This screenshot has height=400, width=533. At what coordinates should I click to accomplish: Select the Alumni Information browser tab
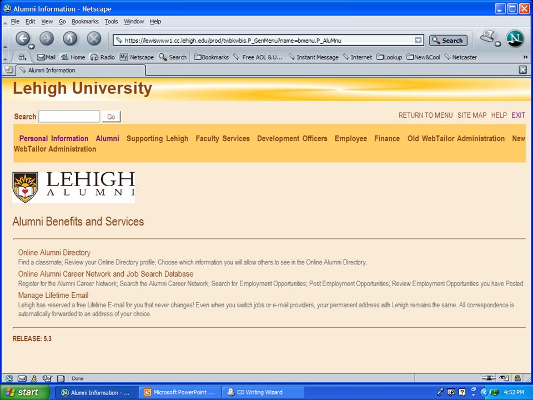[81, 70]
